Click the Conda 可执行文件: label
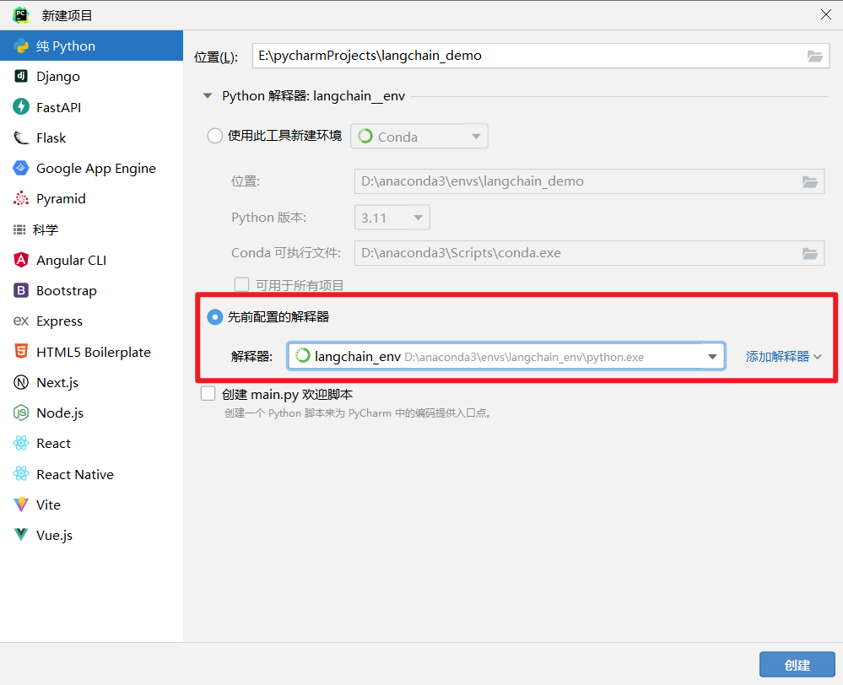Image resolution: width=843 pixels, height=685 pixels. 286,253
